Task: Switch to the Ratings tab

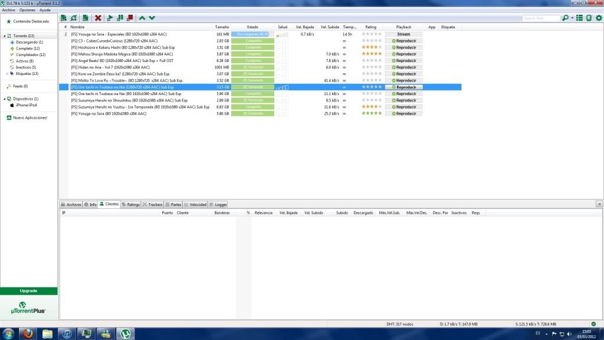Action: (x=130, y=205)
